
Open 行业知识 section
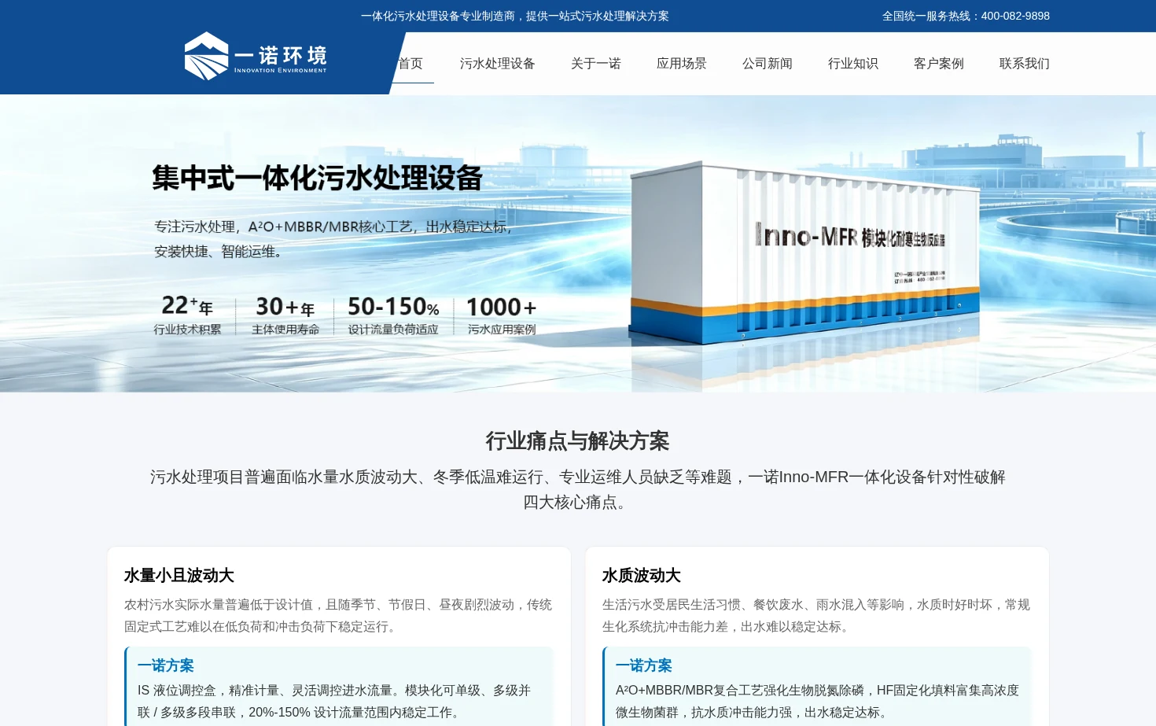(x=853, y=64)
